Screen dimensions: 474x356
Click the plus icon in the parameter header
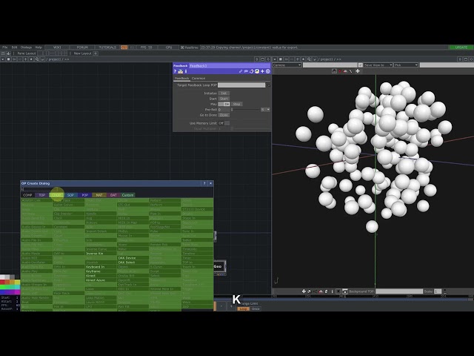pos(262,71)
